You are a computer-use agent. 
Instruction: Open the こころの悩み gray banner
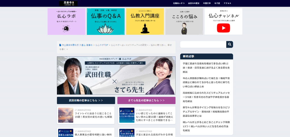click(x=184, y=21)
